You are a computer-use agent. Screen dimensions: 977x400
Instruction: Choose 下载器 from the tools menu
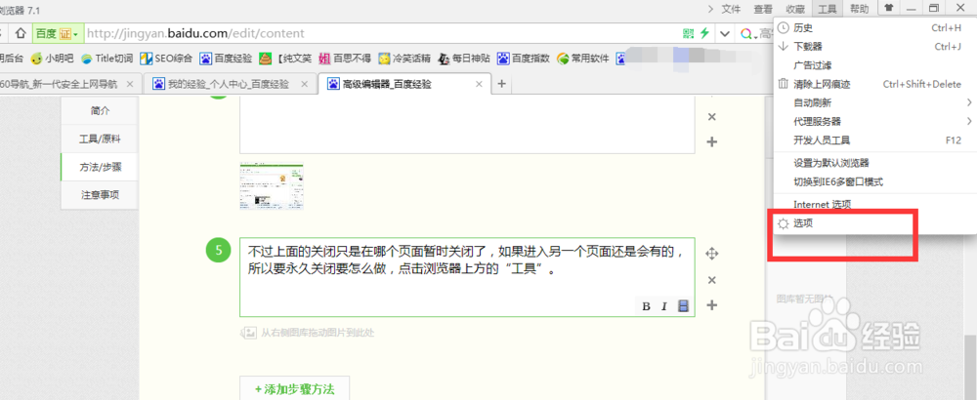874,47
